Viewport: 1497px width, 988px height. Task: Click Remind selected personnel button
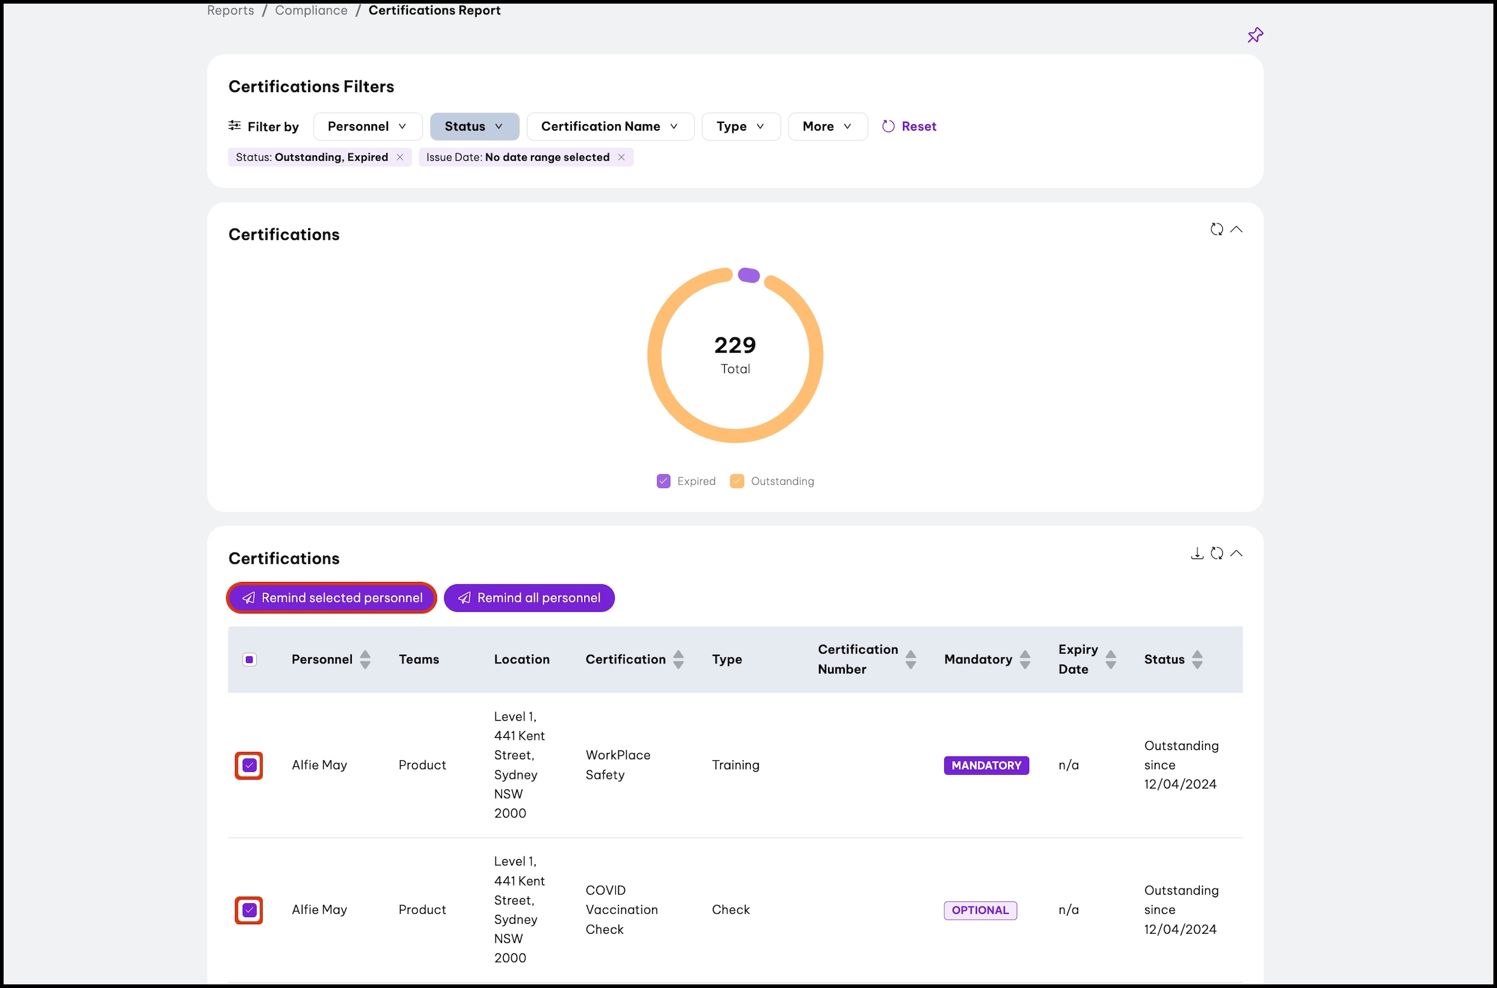click(x=331, y=598)
